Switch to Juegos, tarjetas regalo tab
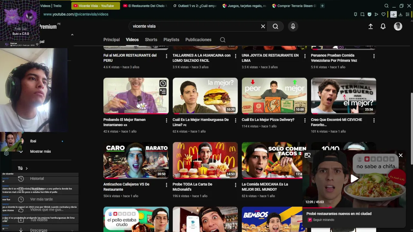The image size is (413, 232). point(244,6)
